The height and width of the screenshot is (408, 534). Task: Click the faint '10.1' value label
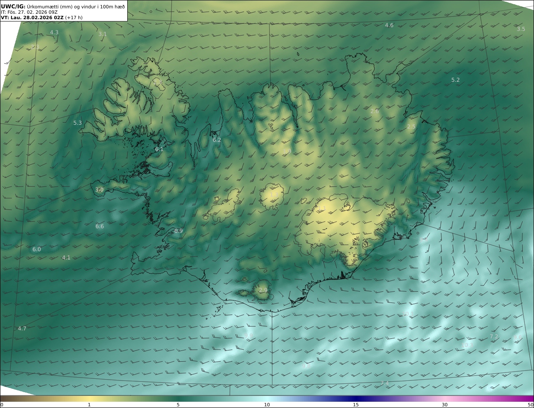tap(408, 314)
